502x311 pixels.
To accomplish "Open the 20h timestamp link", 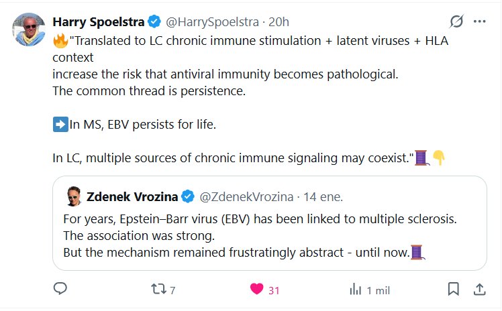I will [279, 22].
